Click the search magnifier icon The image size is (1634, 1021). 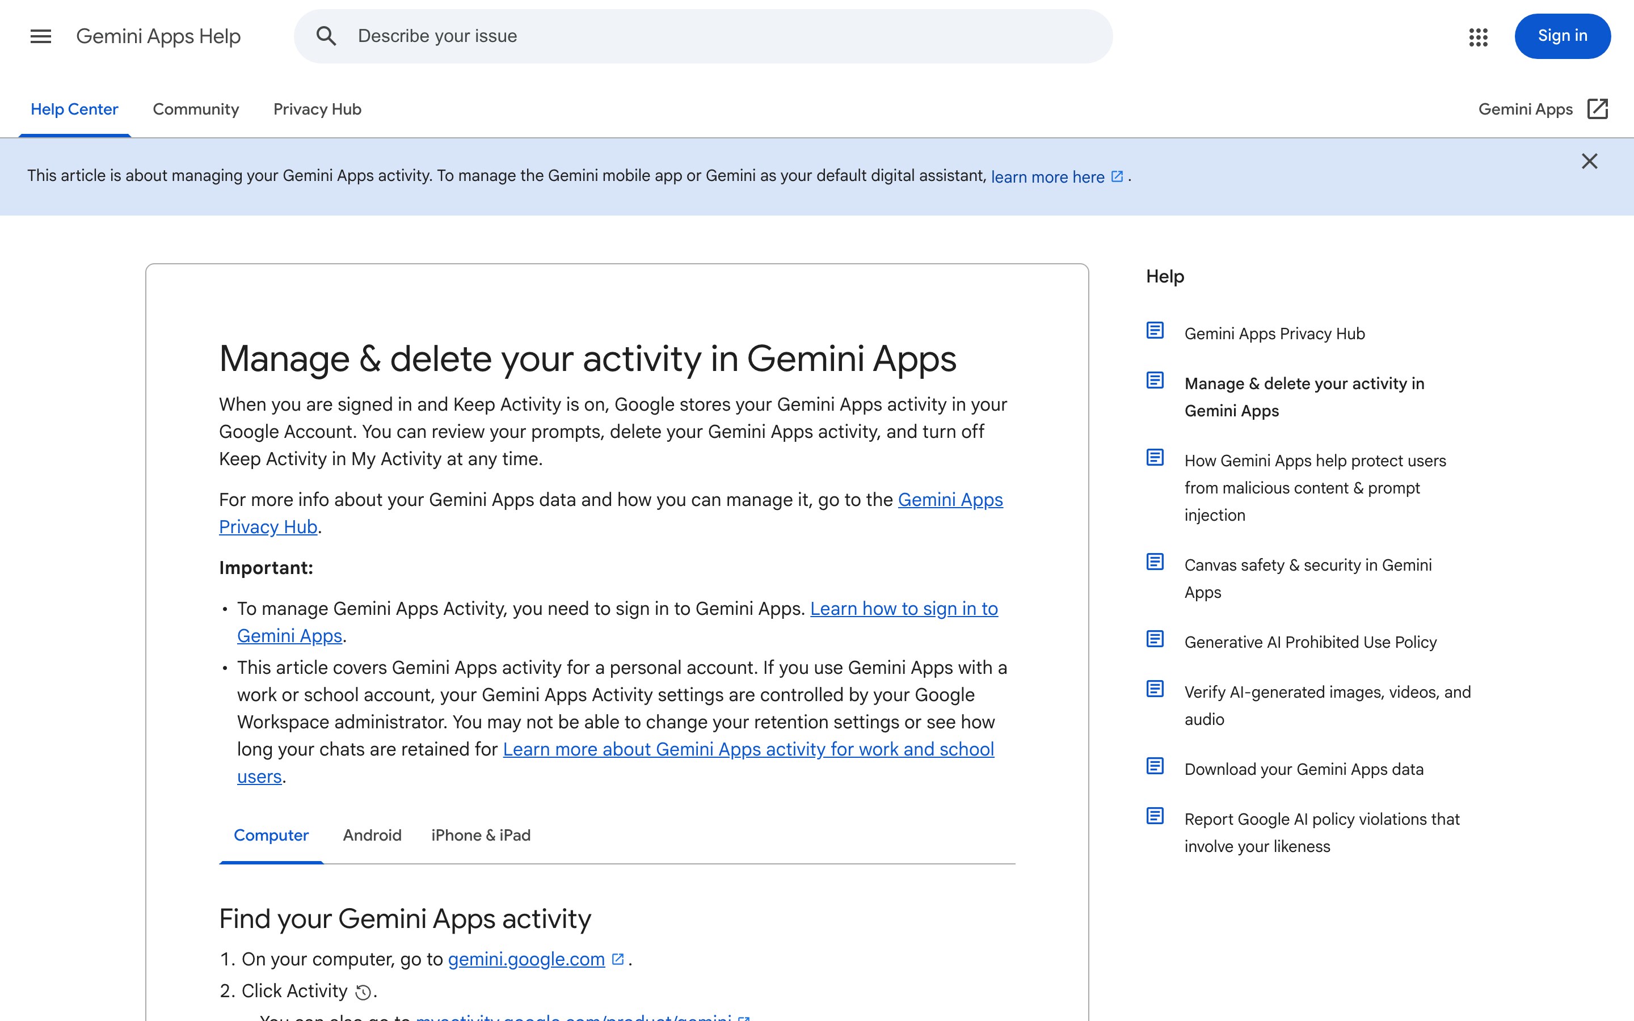click(326, 36)
